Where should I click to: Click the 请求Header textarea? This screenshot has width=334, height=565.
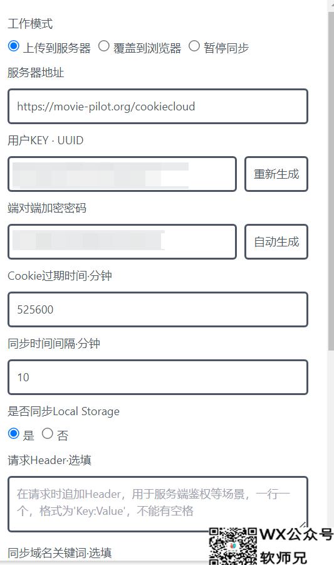(x=158, y=504)
